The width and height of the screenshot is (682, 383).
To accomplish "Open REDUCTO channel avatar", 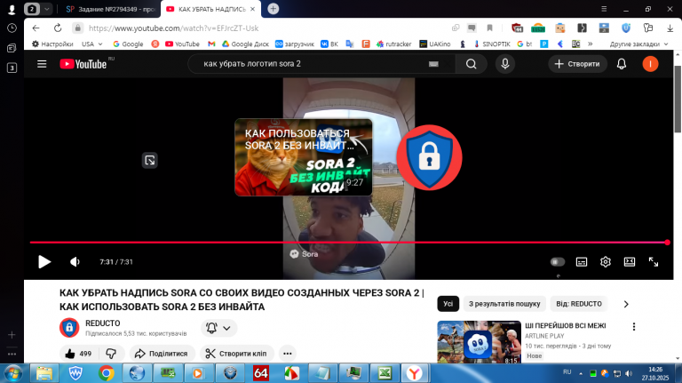I will 69,328.
